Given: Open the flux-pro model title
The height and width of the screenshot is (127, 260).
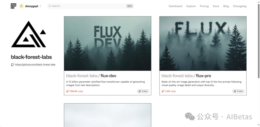Looking at the screenshot, I should [203, 76].
